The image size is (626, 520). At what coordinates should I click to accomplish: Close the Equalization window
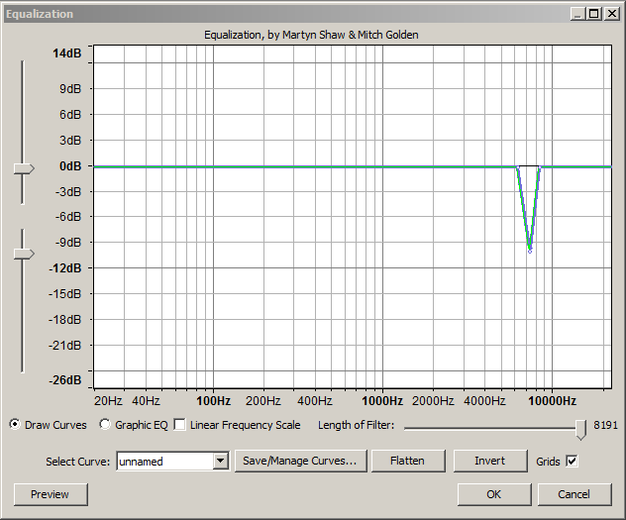click(x=611, y=15)
